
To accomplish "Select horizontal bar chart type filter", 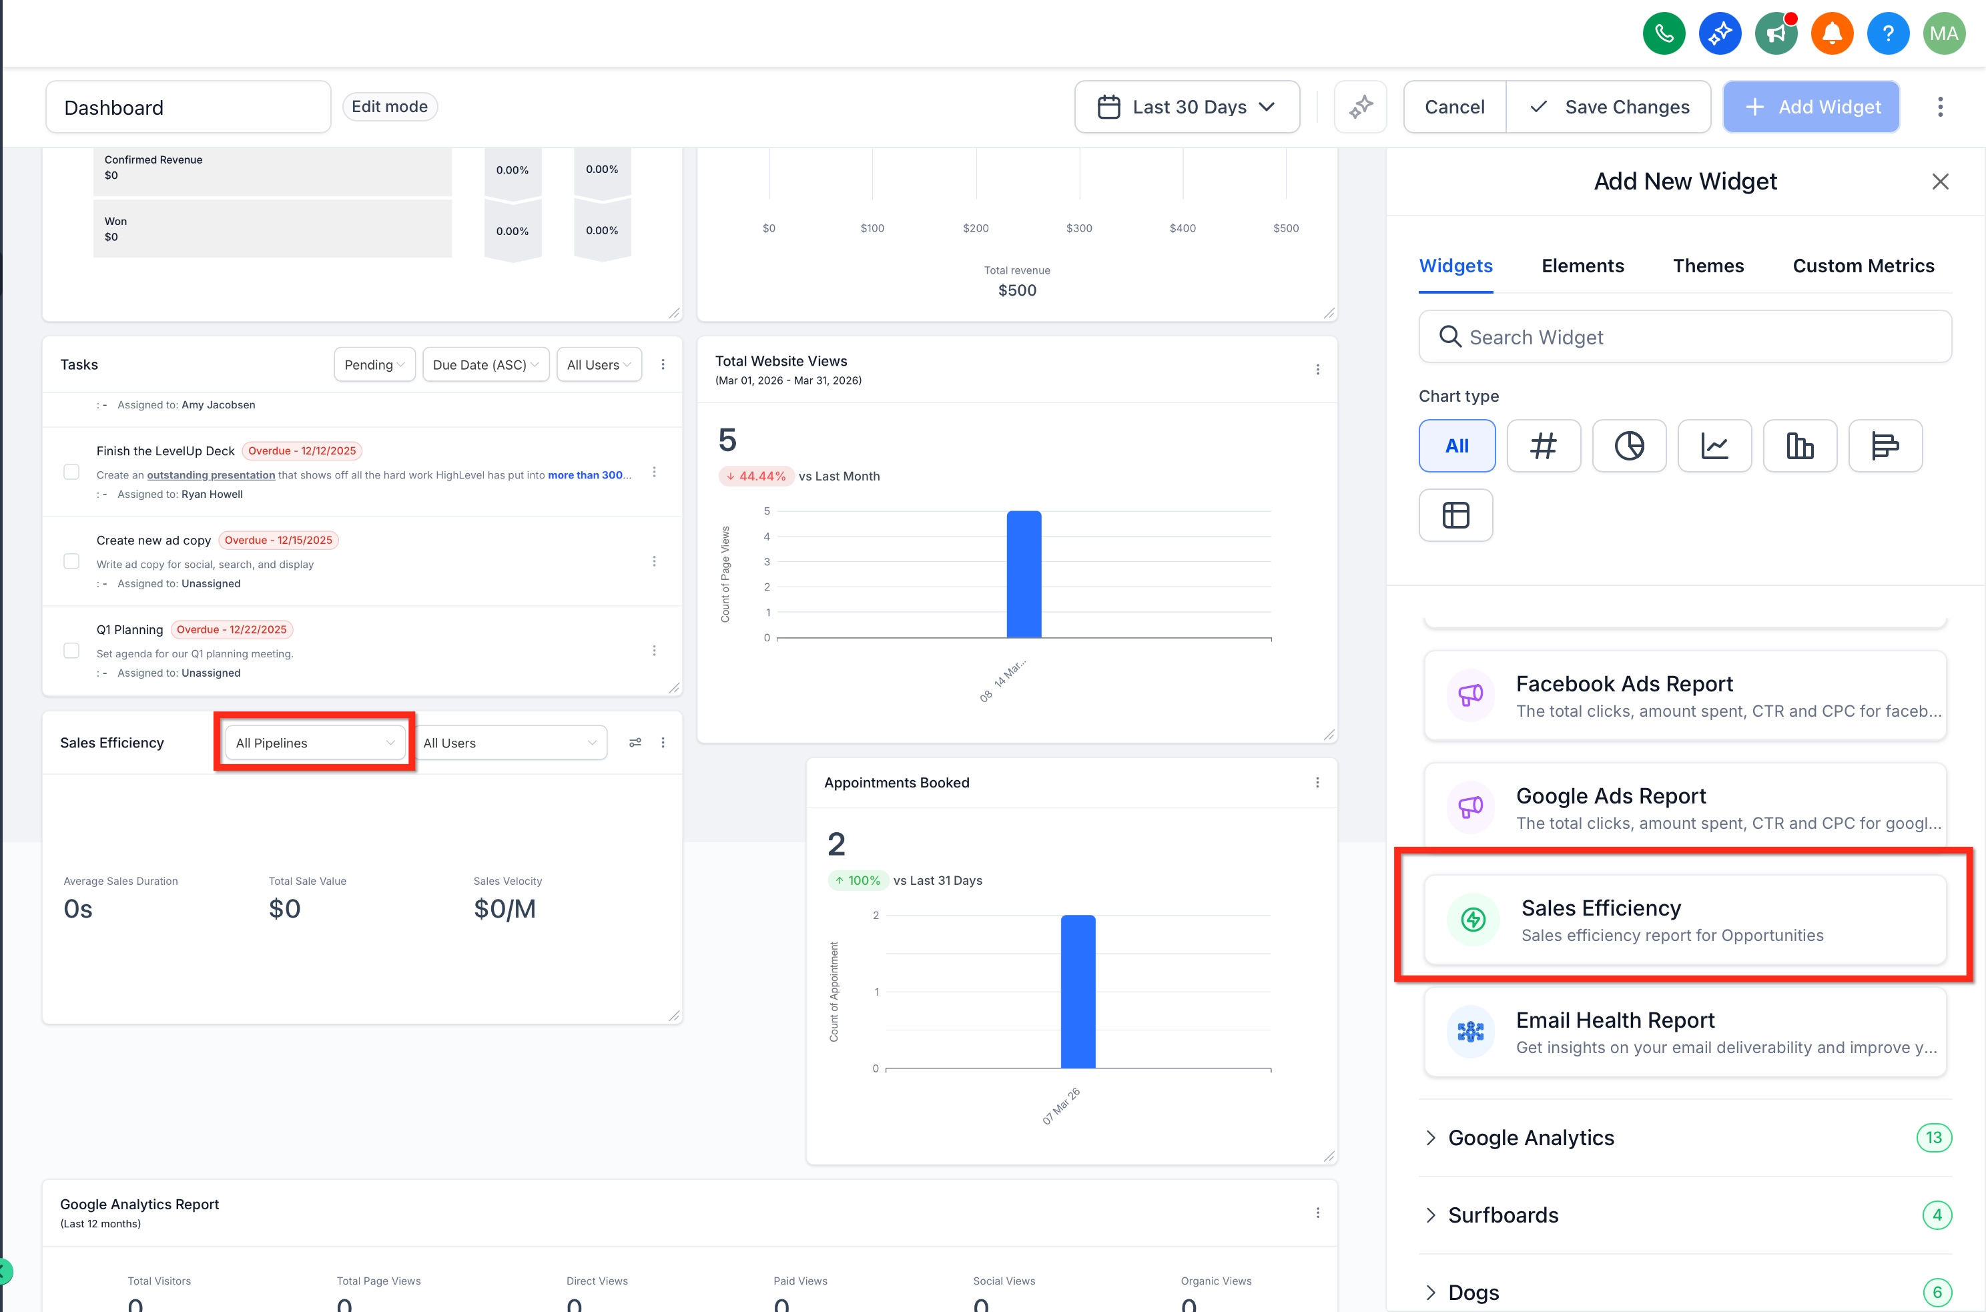I will (1885, 446).
